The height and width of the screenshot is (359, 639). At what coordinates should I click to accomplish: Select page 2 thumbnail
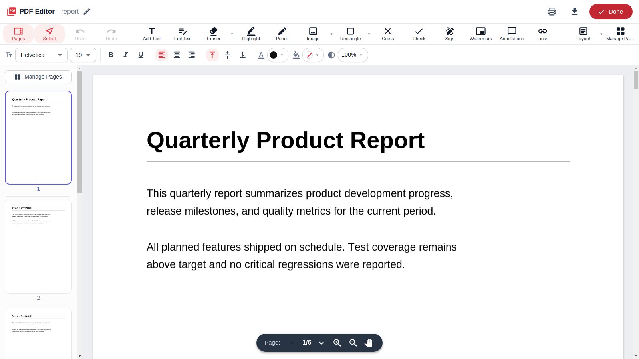click(38, 246)
